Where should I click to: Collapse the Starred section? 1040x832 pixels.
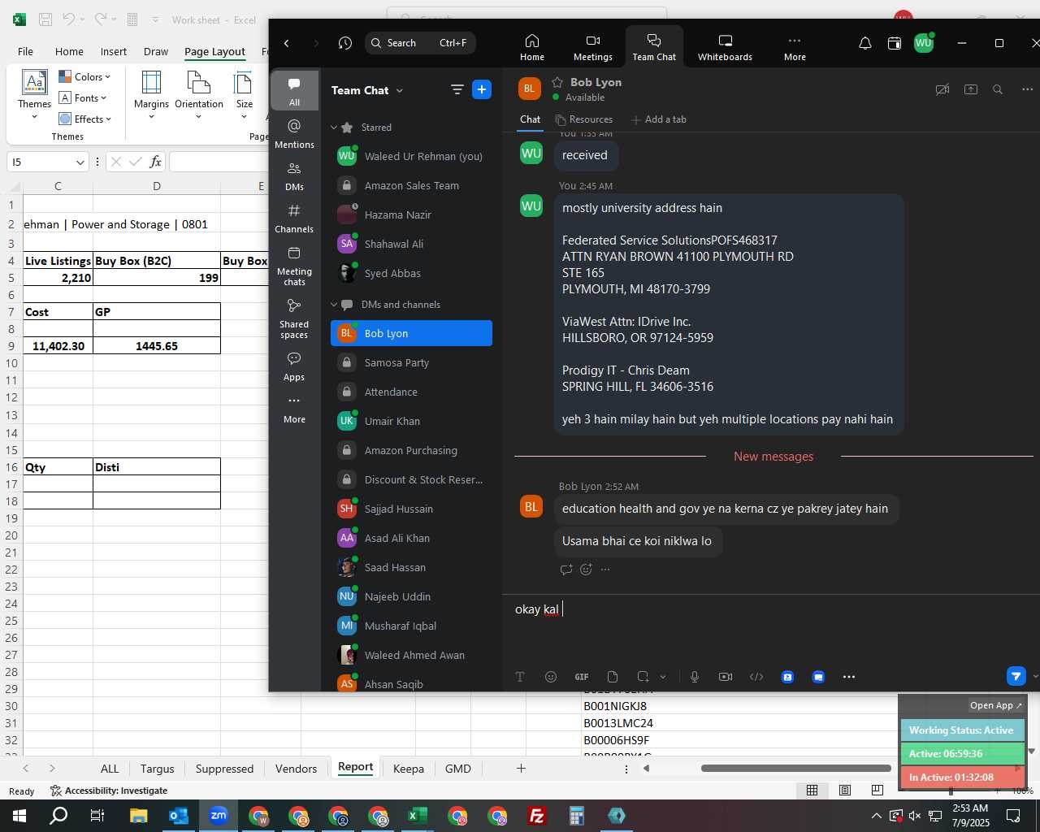click(x=334, y=128)
